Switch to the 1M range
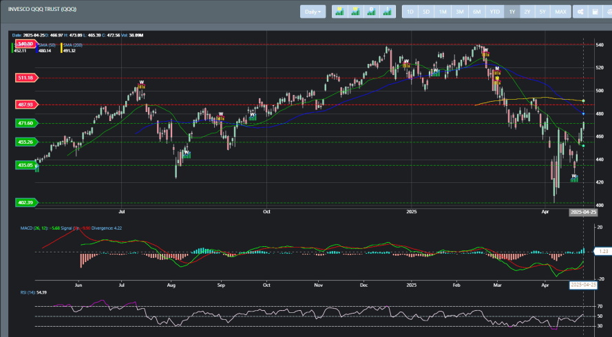The height and width of the screenshot is (337, 612). (443, 12)
